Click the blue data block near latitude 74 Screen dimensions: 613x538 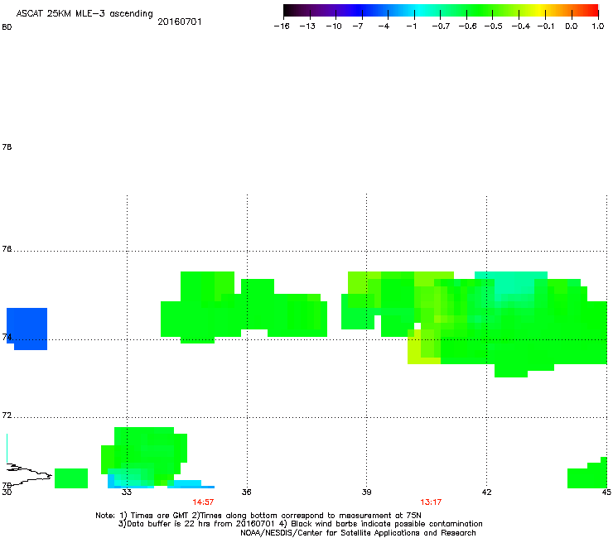click(x=27, y=329)
